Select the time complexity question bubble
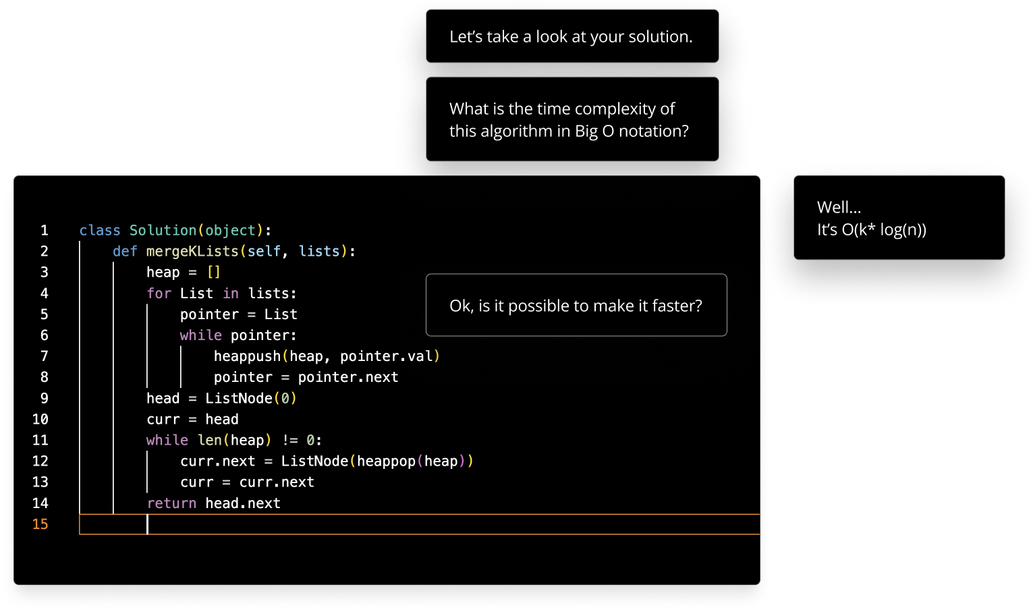 pyautogui.click(x=572, y=119)
